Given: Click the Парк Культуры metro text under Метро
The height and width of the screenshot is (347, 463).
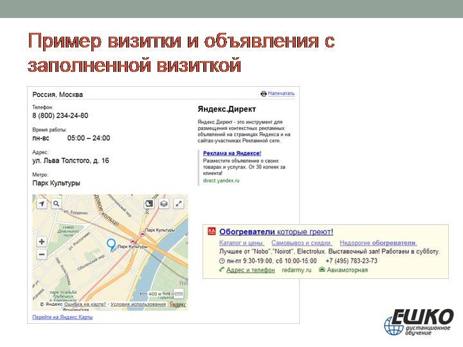Looking at the screenshot, I should tap(56, 183).
